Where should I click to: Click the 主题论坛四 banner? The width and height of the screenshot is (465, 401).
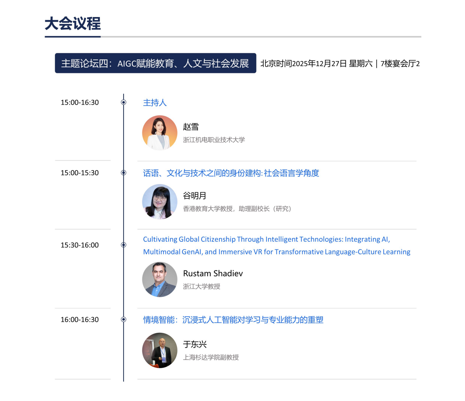pos(156,63)
